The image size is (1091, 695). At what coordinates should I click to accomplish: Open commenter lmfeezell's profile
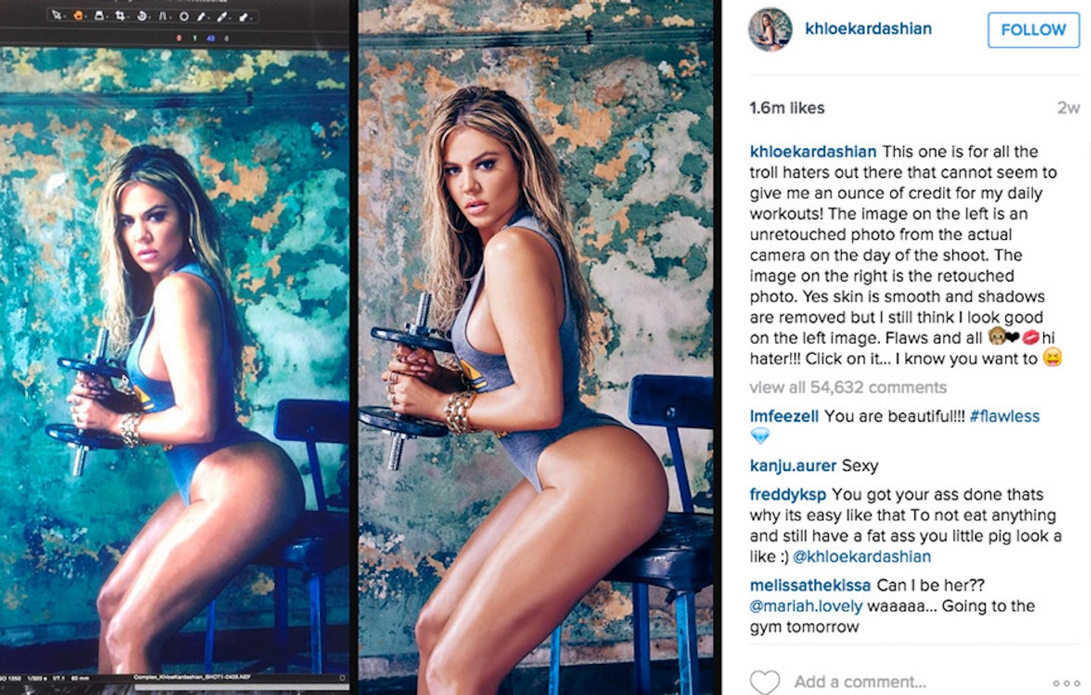click(x=784, y=416)
